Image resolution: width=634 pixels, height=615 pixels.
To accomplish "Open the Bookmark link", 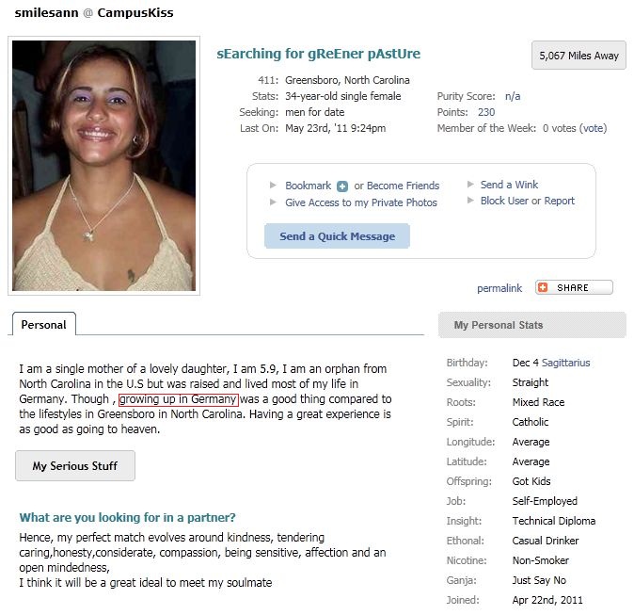I will point(309,186).
